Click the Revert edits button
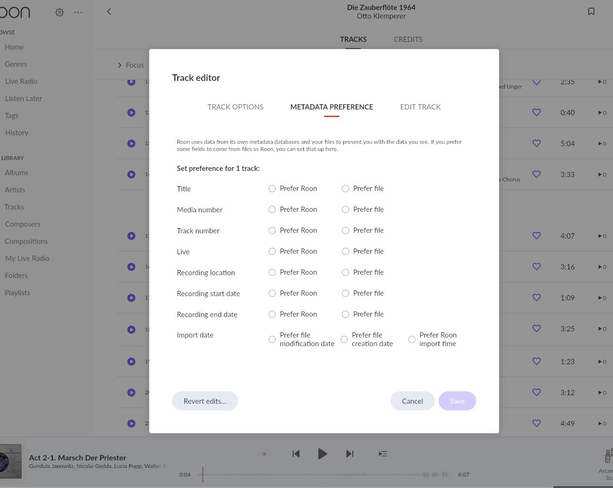The height and width of the screenshot is (488, 613). (205, 401)
